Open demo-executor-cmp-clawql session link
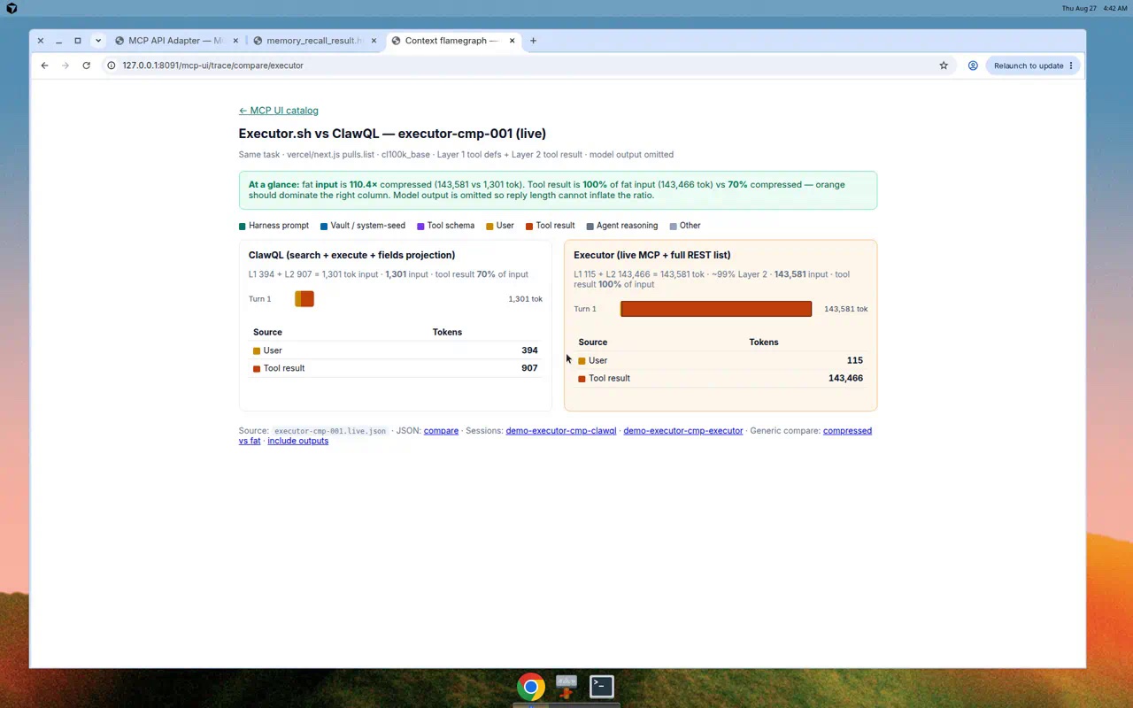 pyautogui.click(x=561, y=431)
